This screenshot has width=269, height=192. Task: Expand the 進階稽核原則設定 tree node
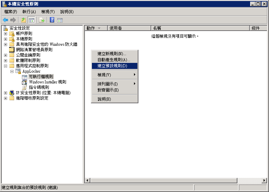tap(5, 98)
